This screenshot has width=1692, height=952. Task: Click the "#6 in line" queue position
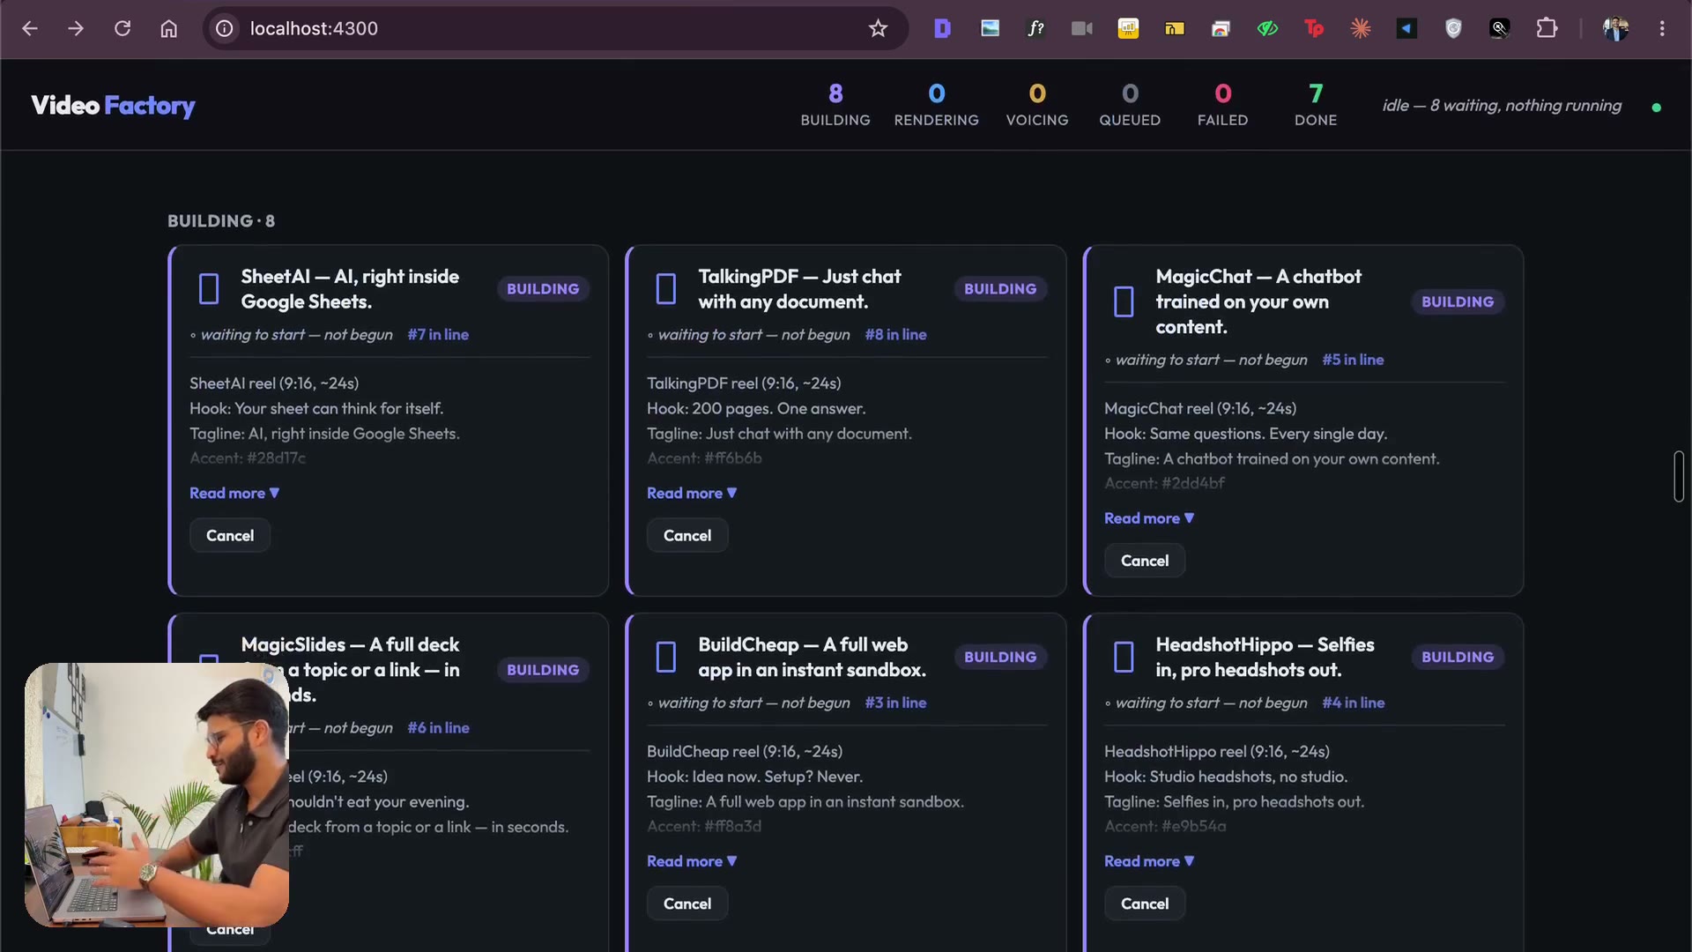coord(438,728)
